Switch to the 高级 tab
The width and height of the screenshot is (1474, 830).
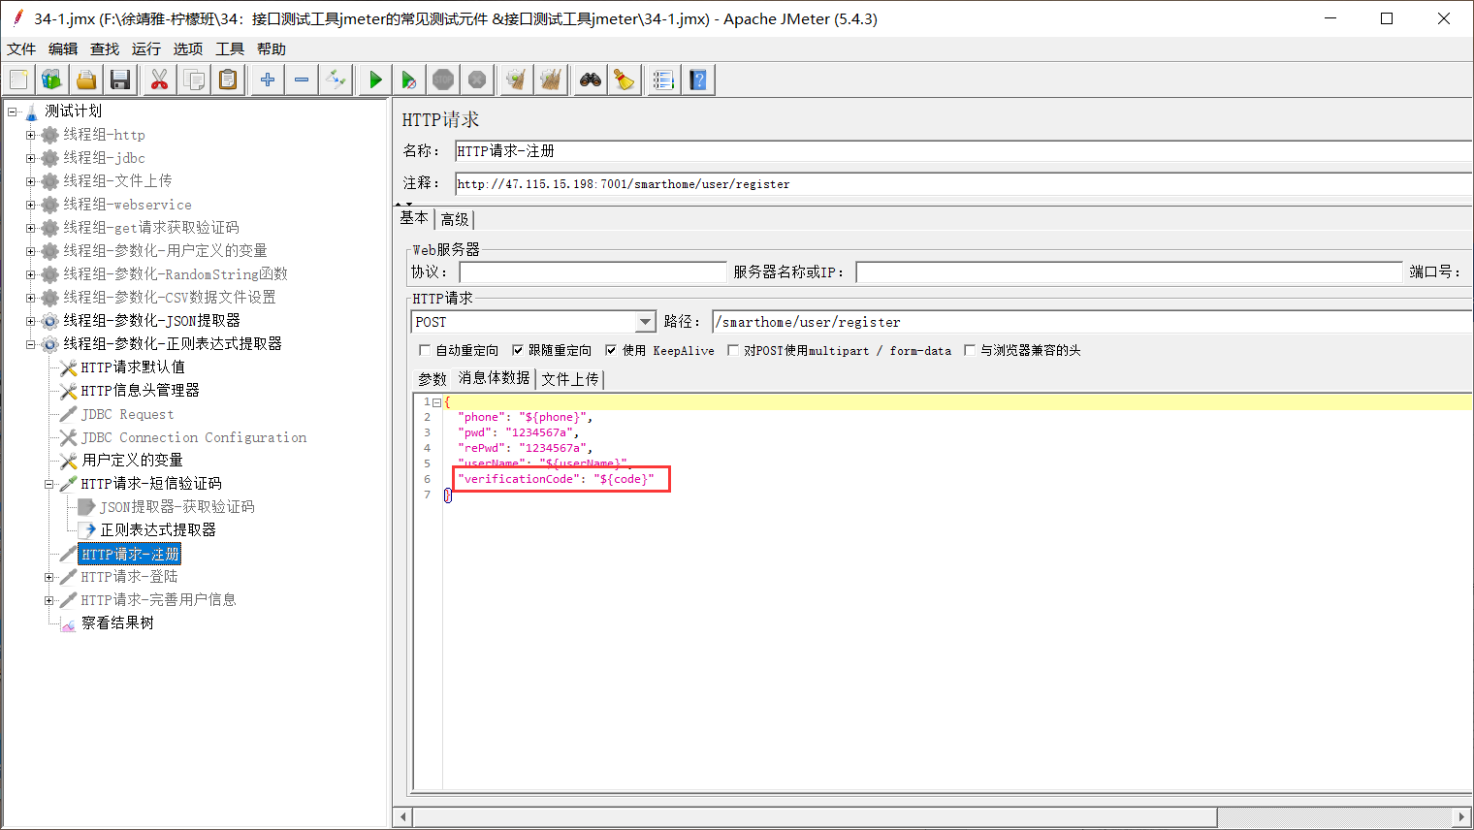click(455, 219)
